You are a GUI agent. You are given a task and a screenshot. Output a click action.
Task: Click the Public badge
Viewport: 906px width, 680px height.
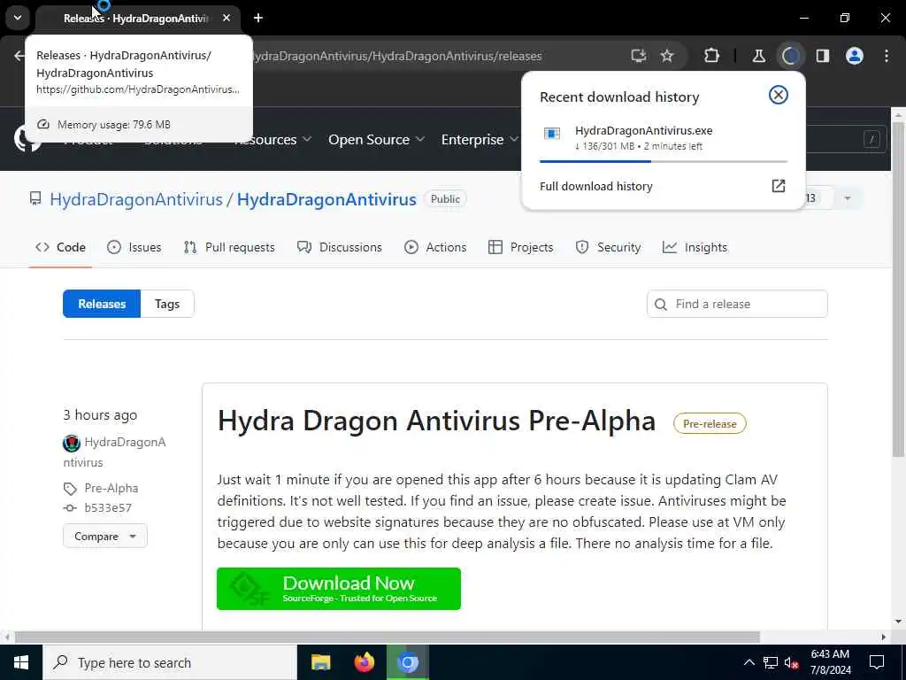[445, 199]
